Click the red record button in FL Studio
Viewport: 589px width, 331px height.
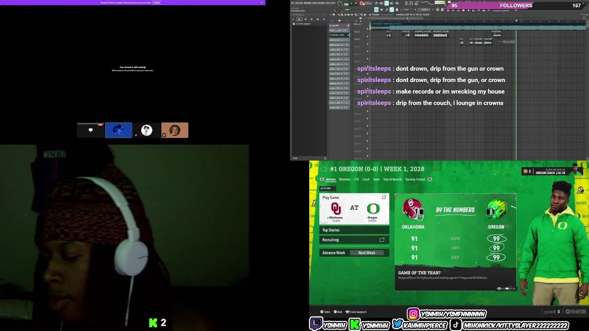point(362,4)
